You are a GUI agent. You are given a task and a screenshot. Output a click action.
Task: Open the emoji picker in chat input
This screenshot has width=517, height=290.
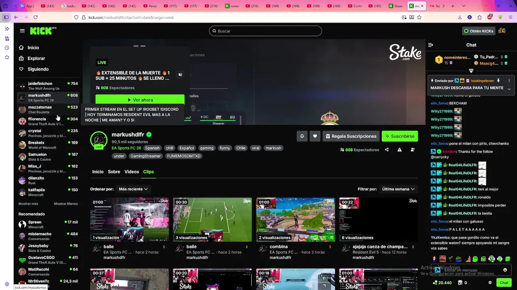[x=505, y=270]
